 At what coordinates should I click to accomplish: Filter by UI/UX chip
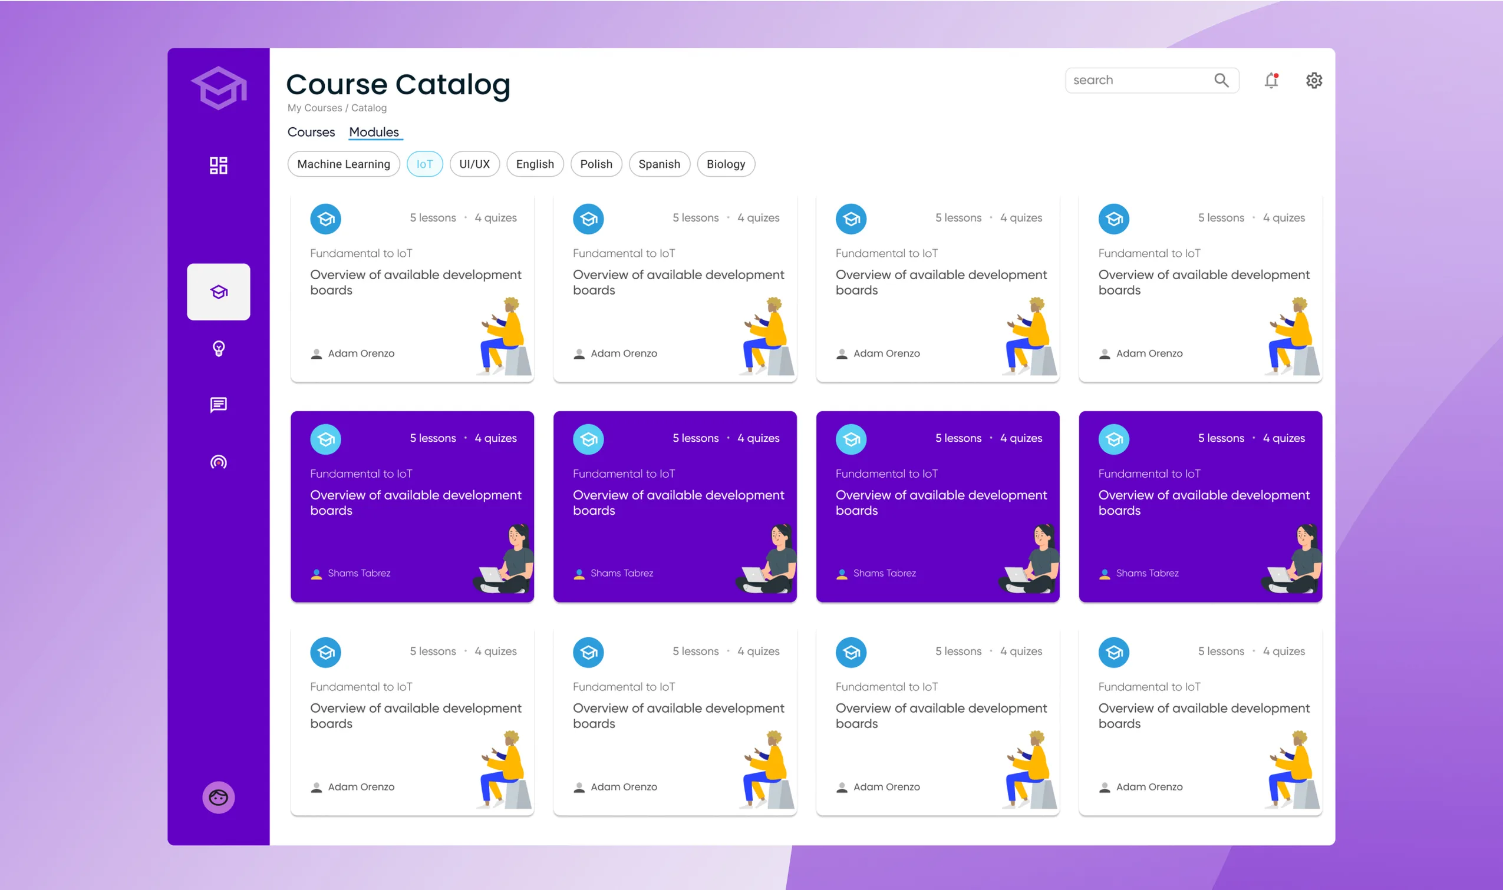point(474,164)
